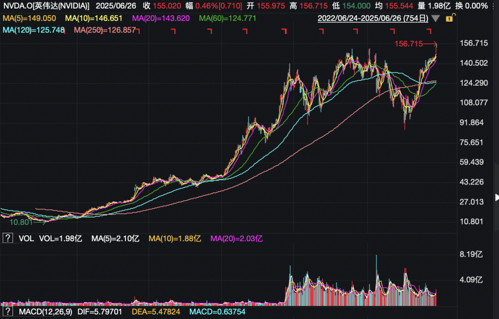
Task: Click the 2022/06/24-2025/06/26 (754日) date range link
Action: pyautogui.click(x=373, y=18)
